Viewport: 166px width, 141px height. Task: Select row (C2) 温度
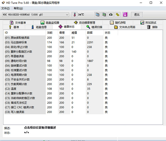pyautogui.click(x=61, y=89)
